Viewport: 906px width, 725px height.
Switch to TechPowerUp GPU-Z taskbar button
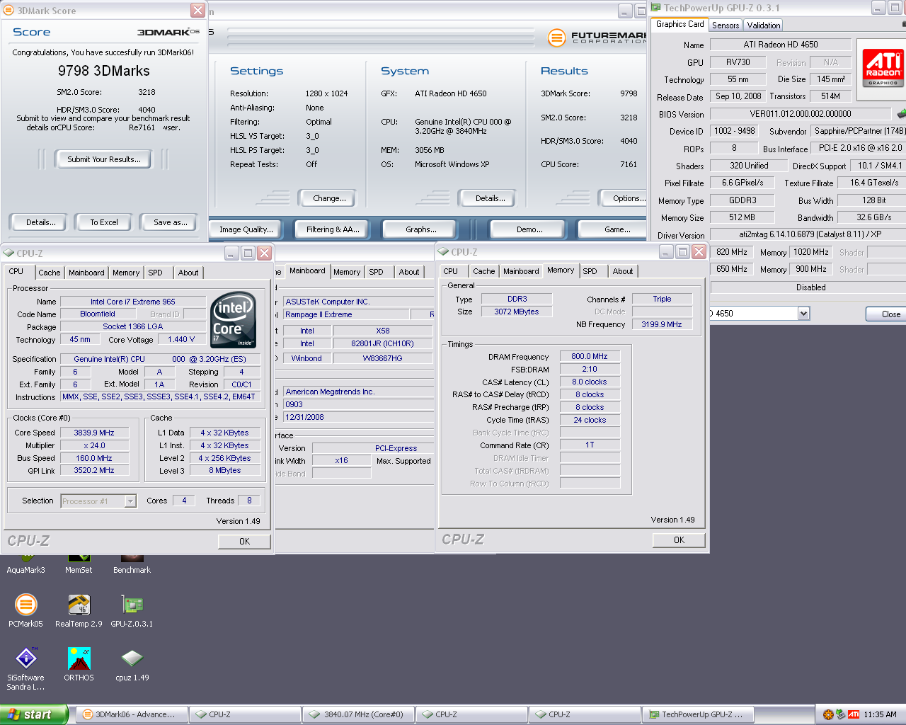click(698, 714)
